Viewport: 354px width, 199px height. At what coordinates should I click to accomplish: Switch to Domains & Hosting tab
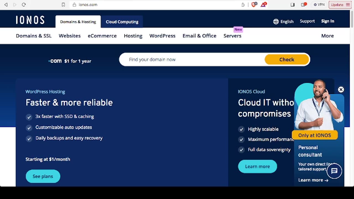[78, 22]
